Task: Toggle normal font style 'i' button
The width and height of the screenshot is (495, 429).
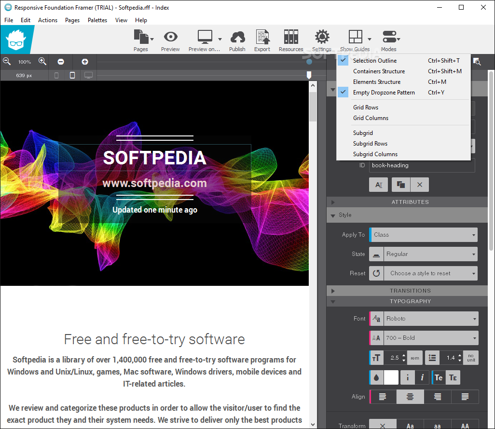Action: click(x=408, y=377)
